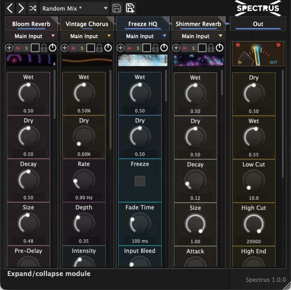The image size is (291, 290).
Task: Click the square box in Shimmer Reverb
Action: 202,48
